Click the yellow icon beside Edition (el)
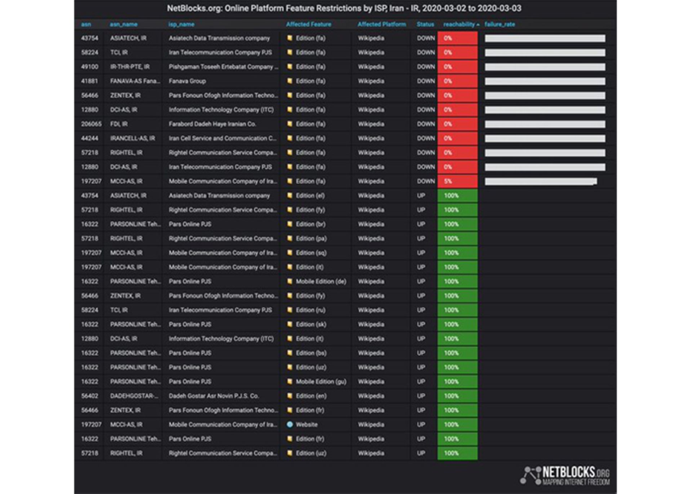692x494 pixels. [x=289, y=195]
